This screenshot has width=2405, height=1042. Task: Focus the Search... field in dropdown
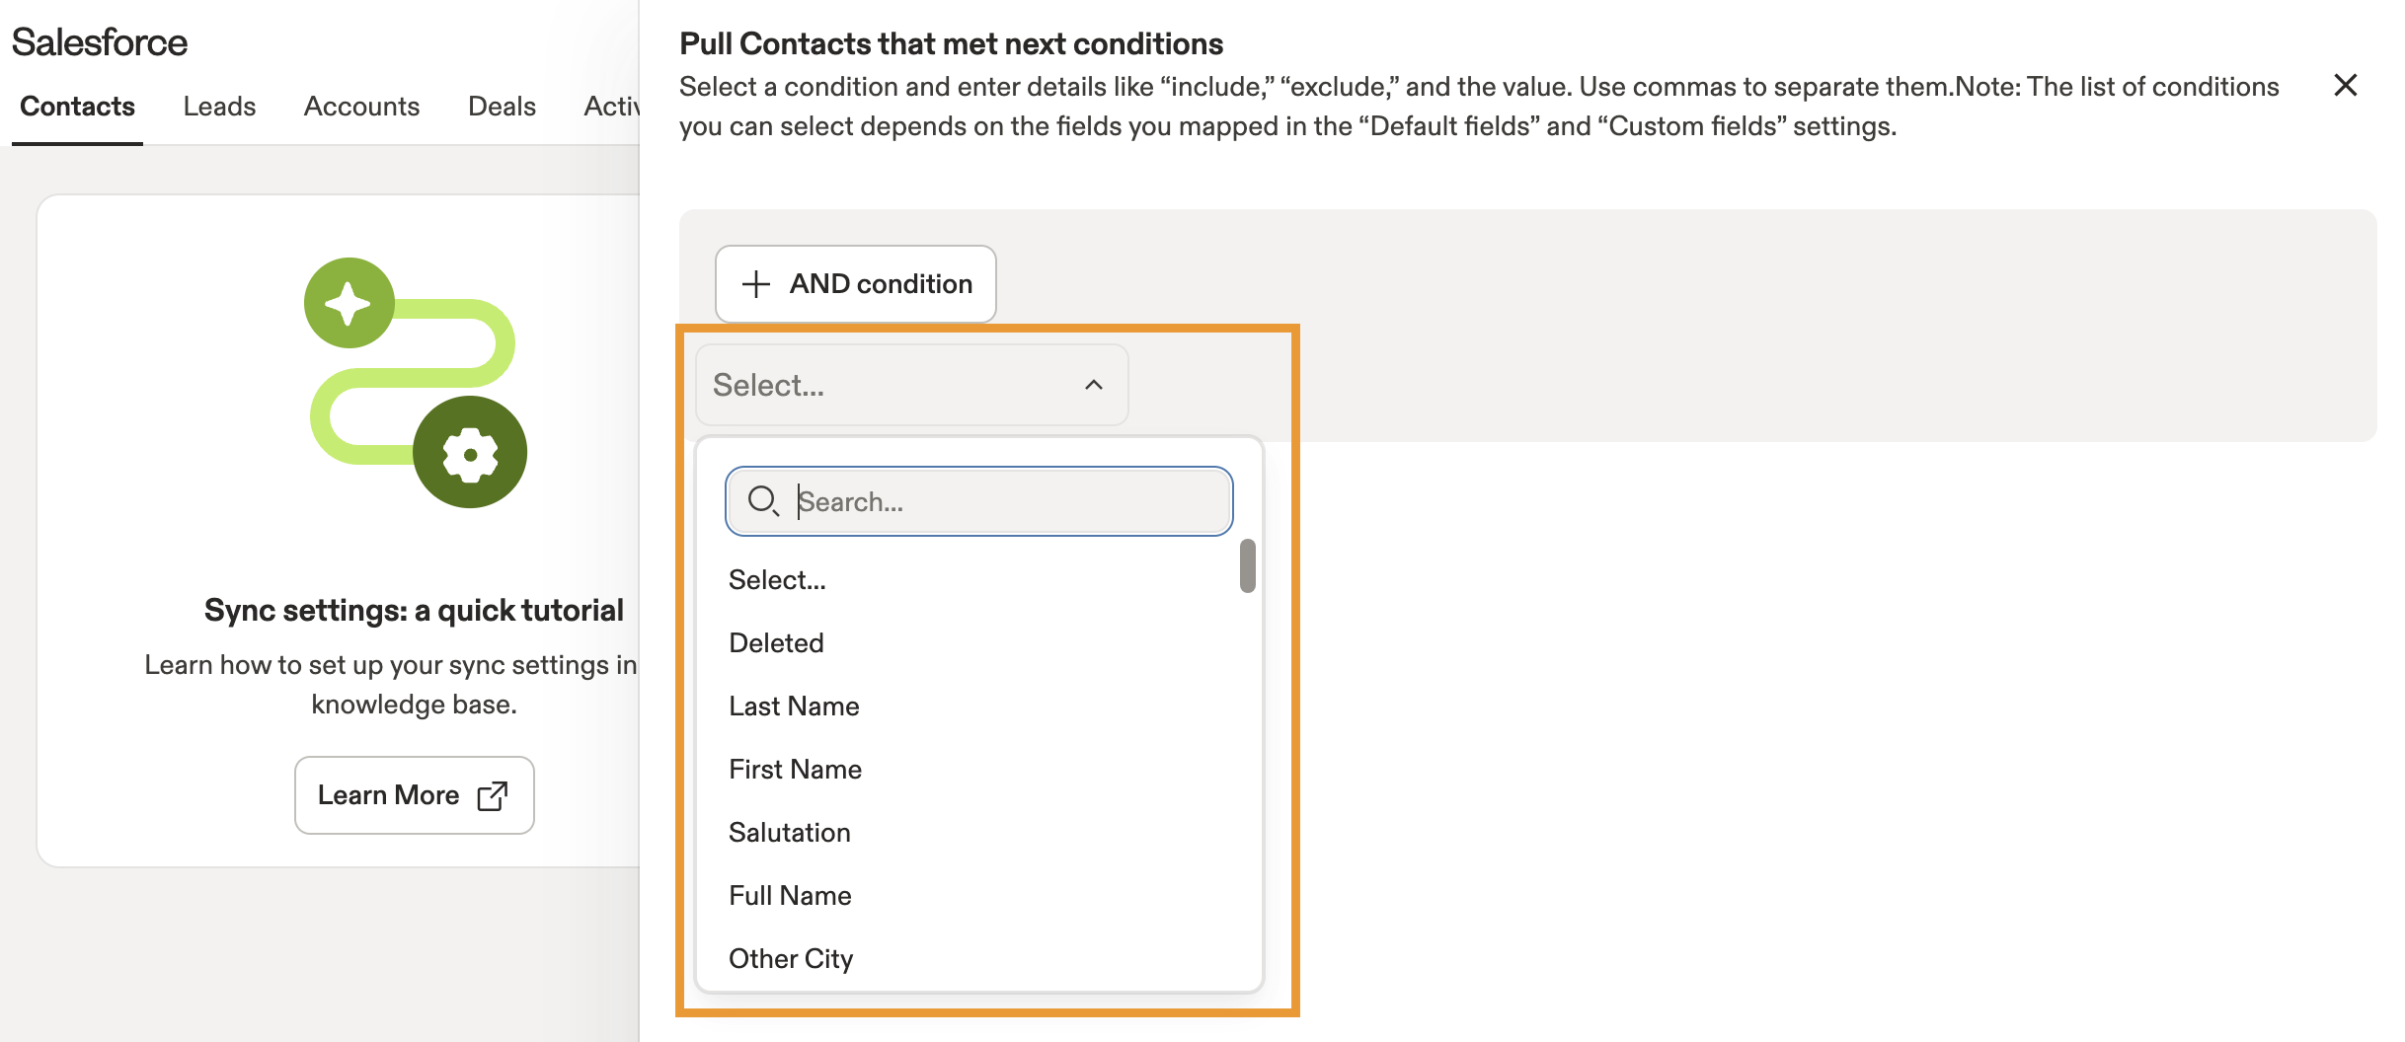(x=979, y=501)
